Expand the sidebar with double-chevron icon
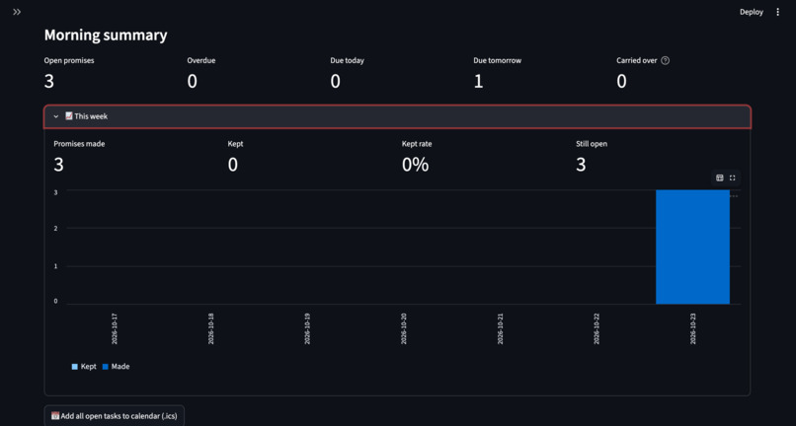 [x=17, y=12]
